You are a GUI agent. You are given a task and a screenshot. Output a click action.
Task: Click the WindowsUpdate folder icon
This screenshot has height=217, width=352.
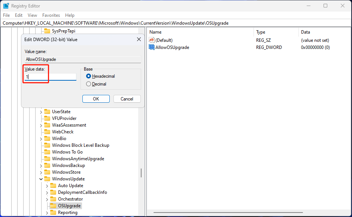pos(47,179)
